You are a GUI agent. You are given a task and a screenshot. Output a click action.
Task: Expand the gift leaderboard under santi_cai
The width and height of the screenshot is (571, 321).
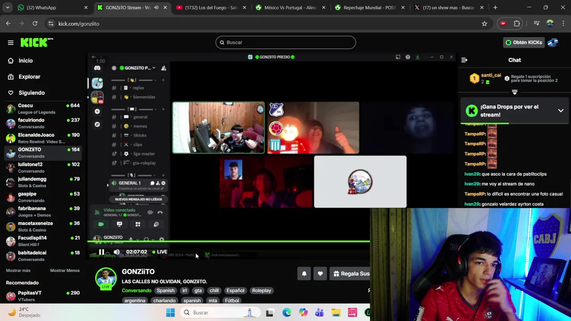pyautogui.click(x=514, y=92)
